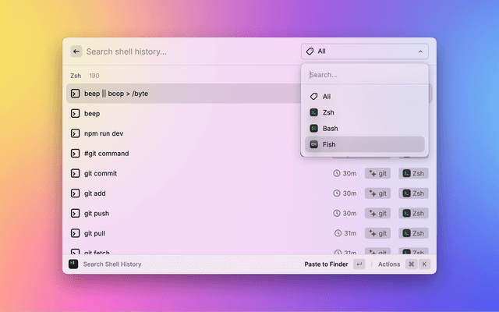Click clock icon on git push row
The image size is (499, 312).
pyautogui.click(x=338, y=213)
